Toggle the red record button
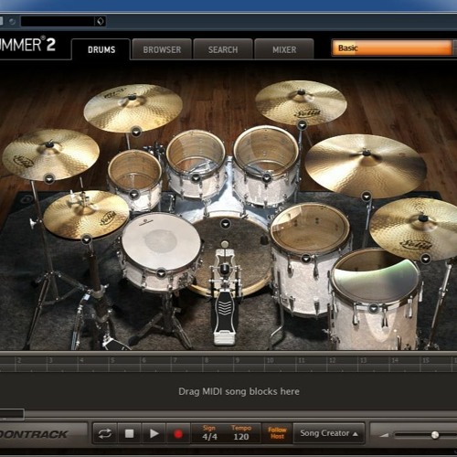The width and height of the screenshot is (457, 457). pyautogui.click(x=178, y=433)
